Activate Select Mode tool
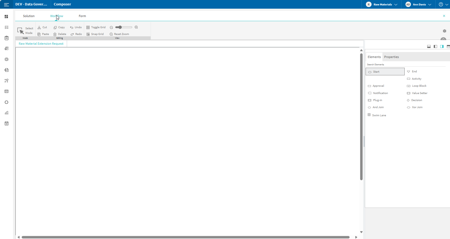The image size is (450, 239). [x=25, y=31]
